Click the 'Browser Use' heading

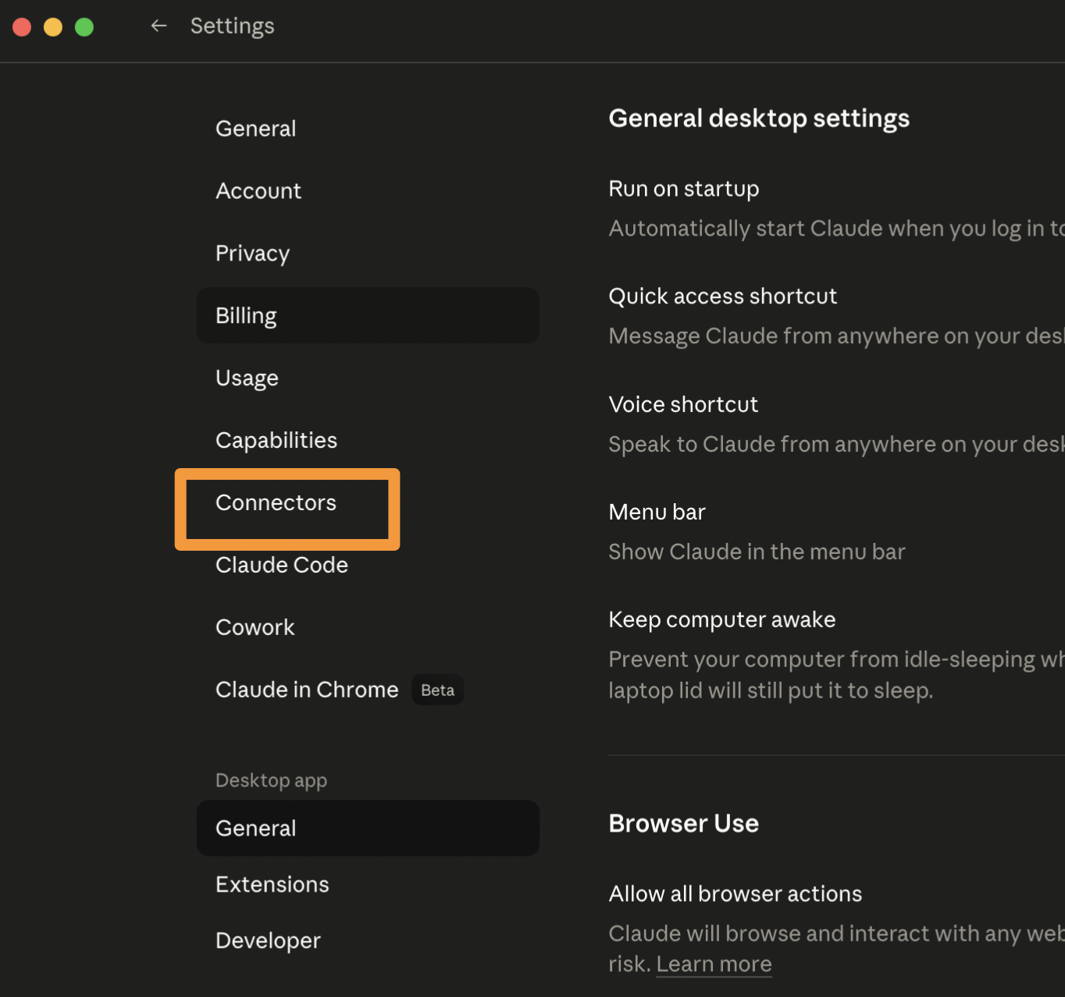pyautogui.click(x=684, y=824)
